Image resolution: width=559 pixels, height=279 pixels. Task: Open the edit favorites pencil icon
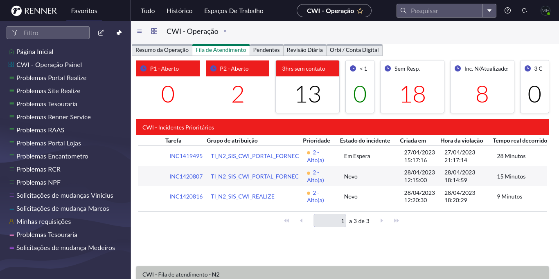[101, 33]
